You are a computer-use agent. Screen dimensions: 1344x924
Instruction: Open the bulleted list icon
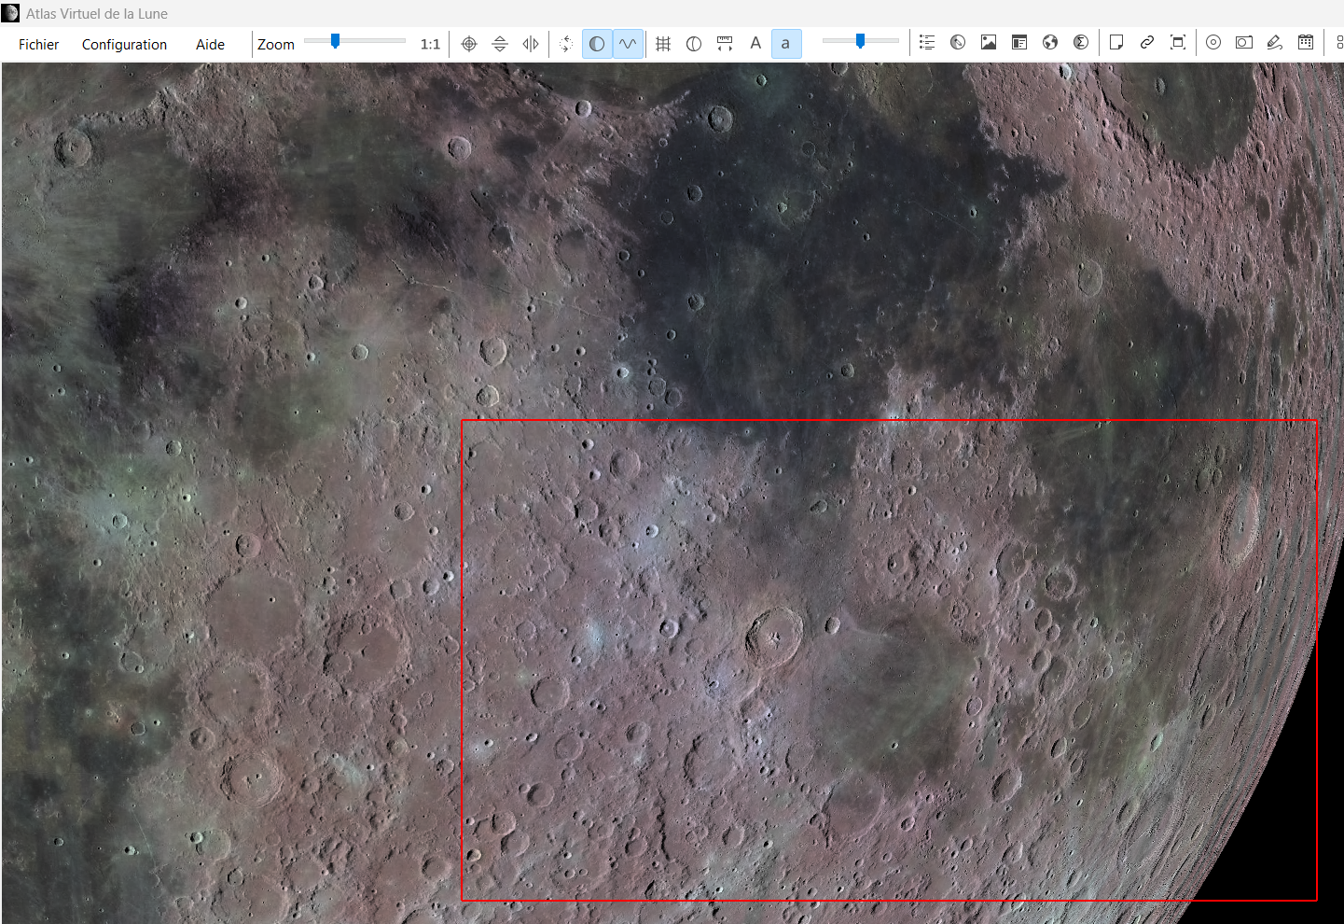927,43
